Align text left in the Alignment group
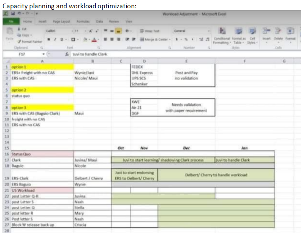Screen dimensions: 303x236 coord(105,40)
